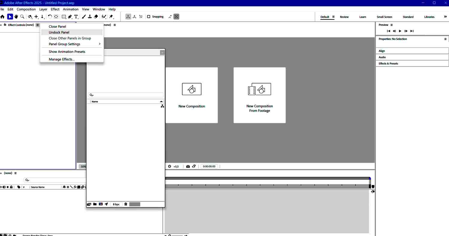Image resolution: width=449 pixels, height=236 pixels.
Task: Click the 8 bpc color depth button
Action: pyautogui.click(x=116, y=204)
